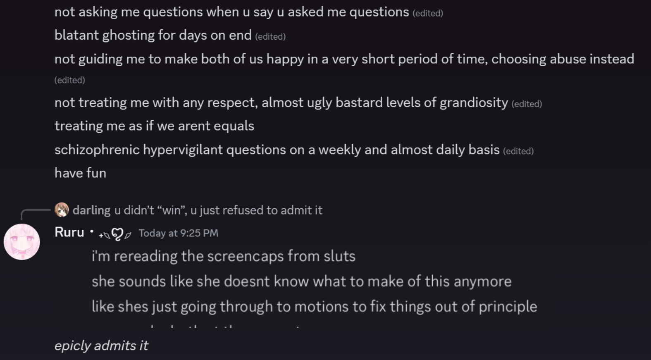
Task: Click the Today at 9:25 PM timestamp
Action: pyautogui.click(x=178, y=233)
